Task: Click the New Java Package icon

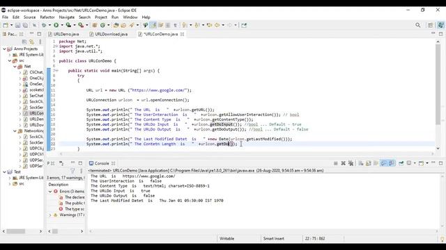Action: pos(95,25)
